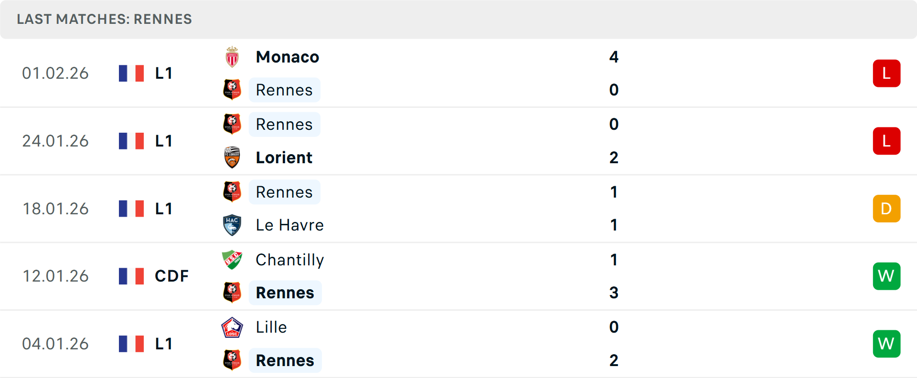917x378 pixels.
Task: Open the Lorient team link
Action: 284,157
